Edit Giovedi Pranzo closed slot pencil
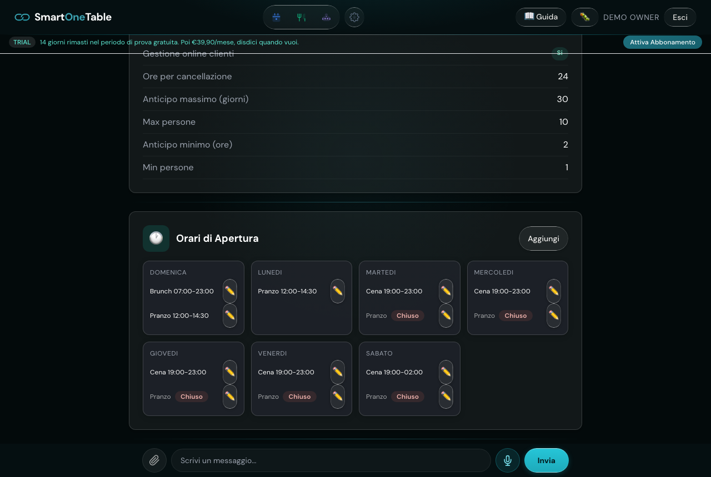711x477 pixels. click(230, 397)
